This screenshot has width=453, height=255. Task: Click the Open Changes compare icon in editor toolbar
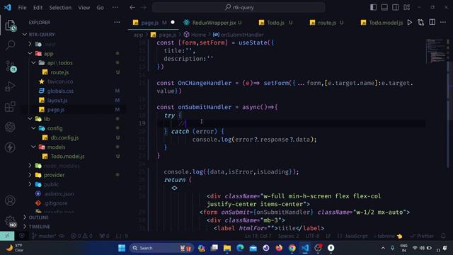420,22
